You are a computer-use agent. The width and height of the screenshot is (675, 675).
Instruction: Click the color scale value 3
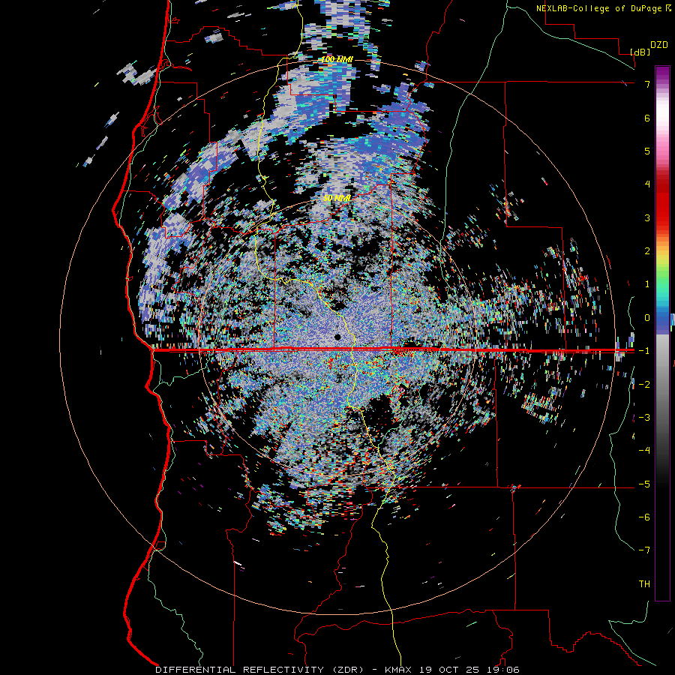[x=647, y=217]
